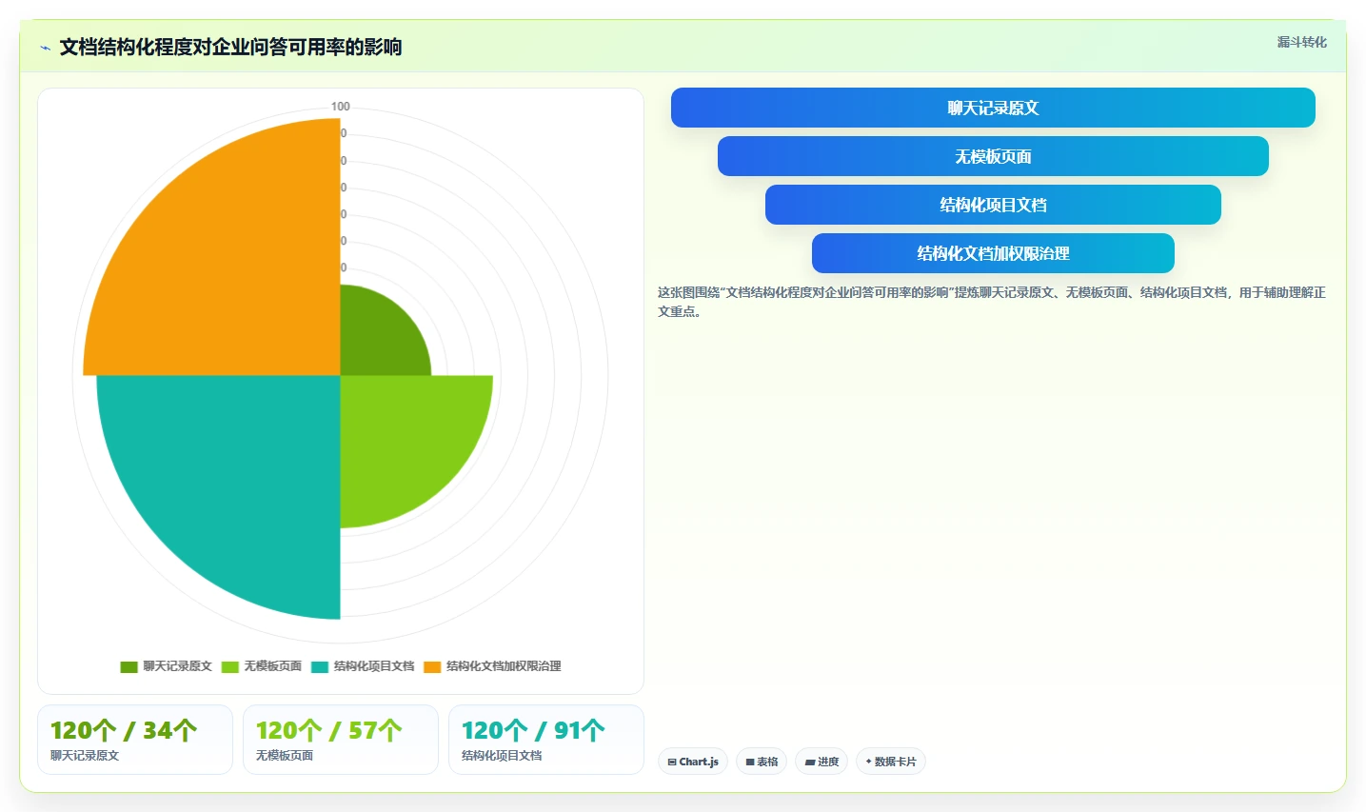The image size is (1366, 812).
Task: Click the Chart.js tag chip
Action: pos(693,762)
